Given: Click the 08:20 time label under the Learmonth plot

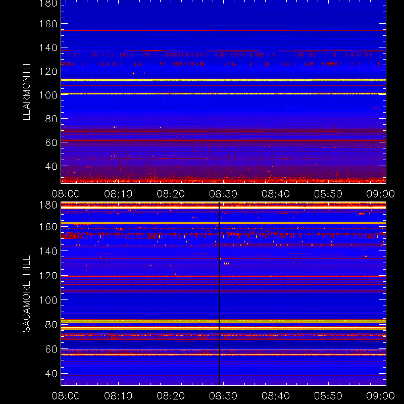Looking at the screenshot, I should coord(171,194).
